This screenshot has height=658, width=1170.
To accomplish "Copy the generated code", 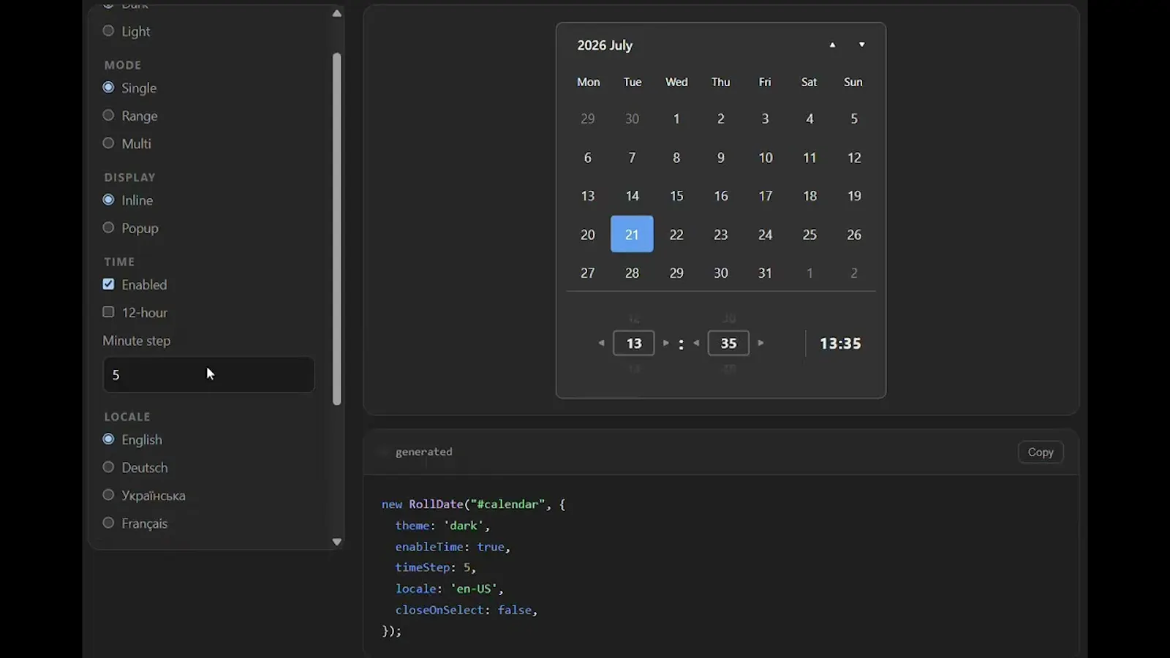I will pos(1041,453).
